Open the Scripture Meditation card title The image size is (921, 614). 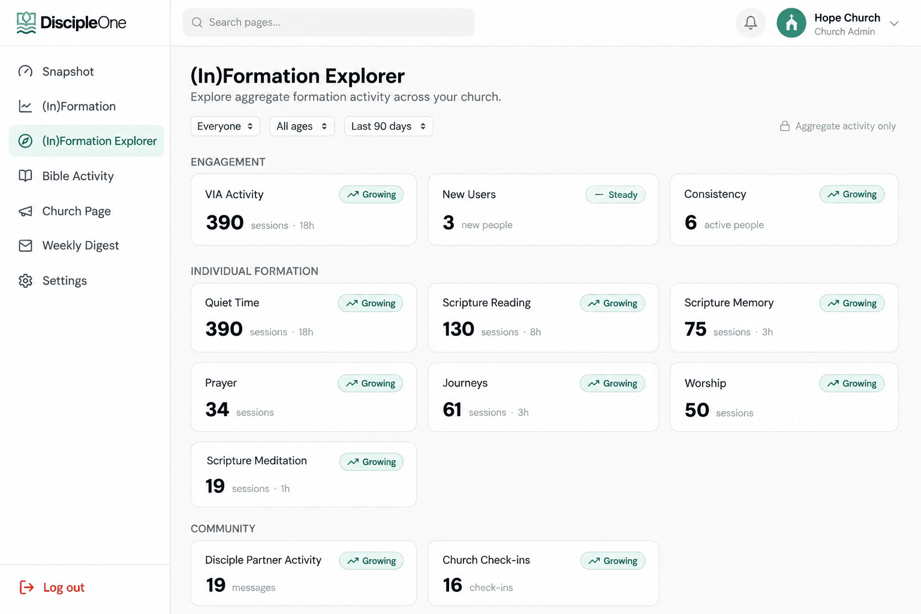(x=257, y=460)
